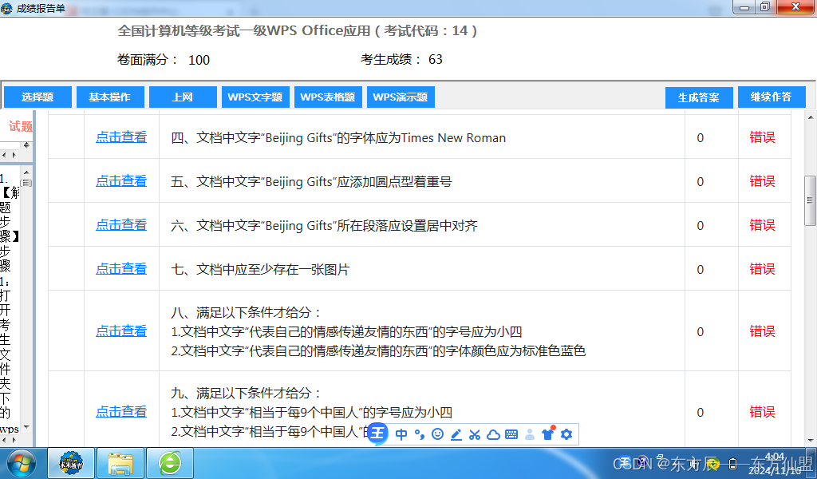This screenshot has width=817, height=479.
Task: Click the 错误 result for item 四
Action: click(762, 137)
